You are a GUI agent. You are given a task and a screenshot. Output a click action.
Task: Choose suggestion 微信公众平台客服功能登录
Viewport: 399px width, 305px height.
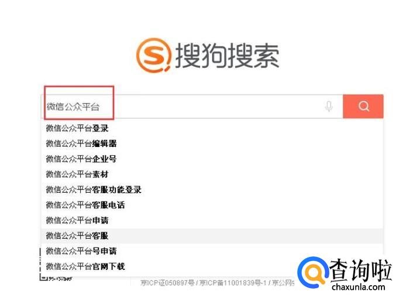pyautogui.click(x=212, y=190)
